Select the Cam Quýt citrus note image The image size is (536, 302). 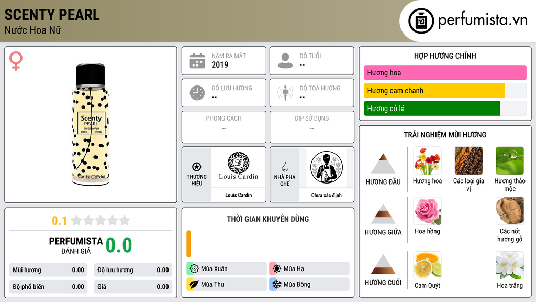pos(427,265)
